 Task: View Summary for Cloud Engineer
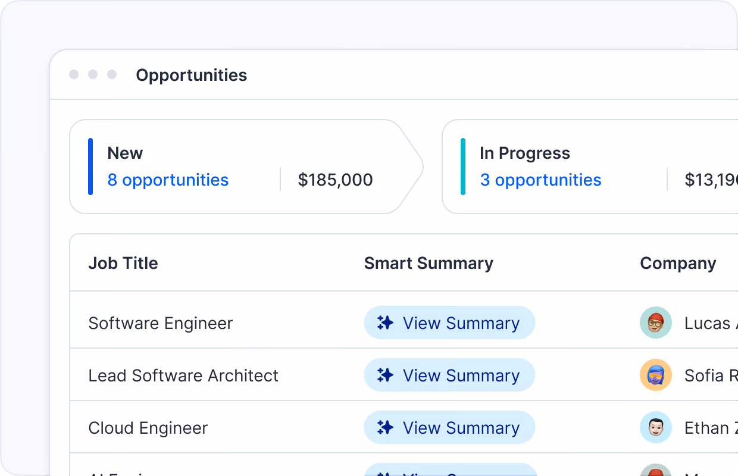449,428
